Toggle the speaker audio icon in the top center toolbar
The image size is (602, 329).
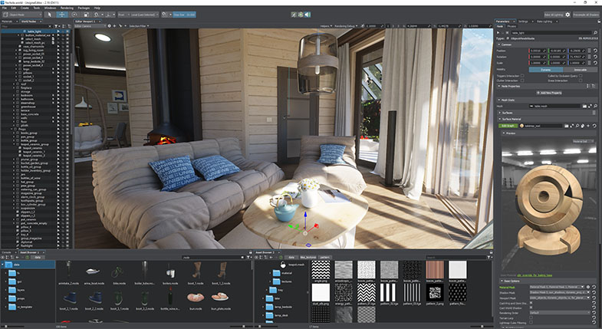(308, 15)
